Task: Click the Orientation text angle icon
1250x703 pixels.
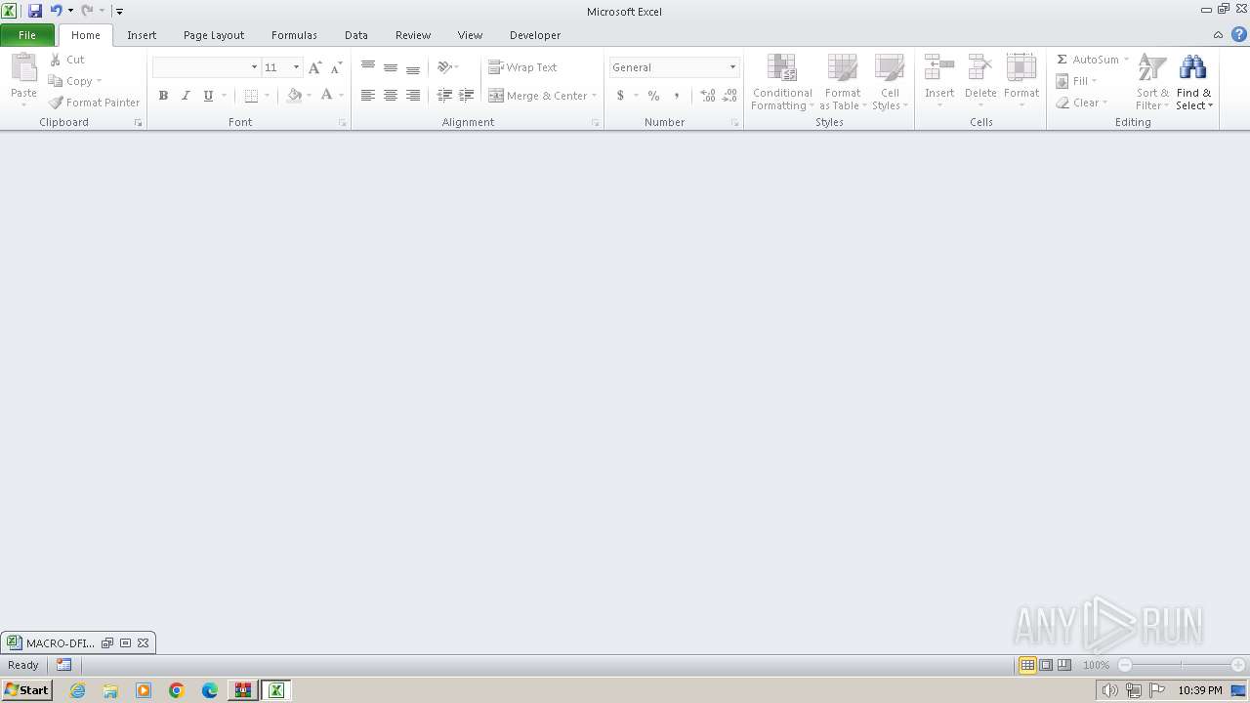Action: point(444,67)
